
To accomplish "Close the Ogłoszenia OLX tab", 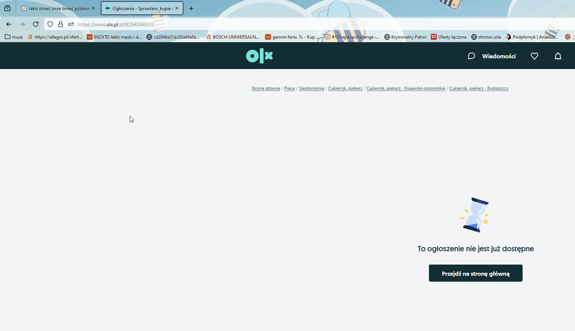I will tap(177, 8).
